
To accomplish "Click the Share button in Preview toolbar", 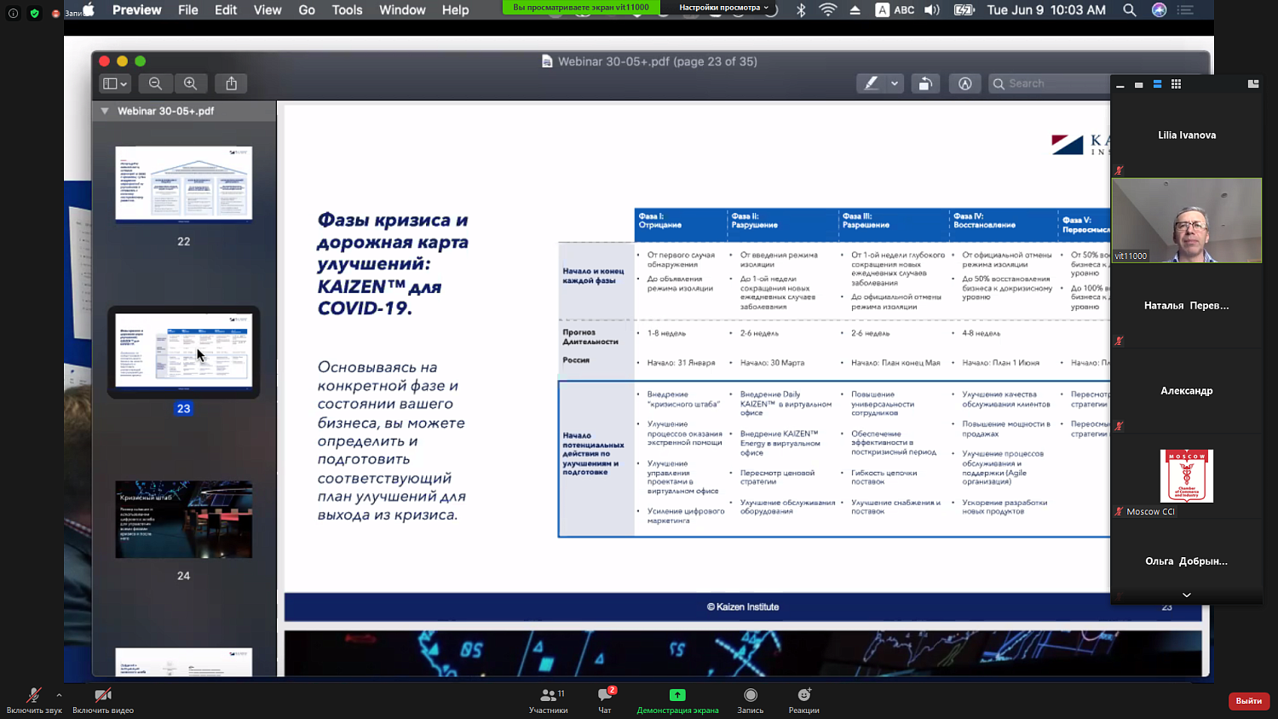I will [x=231, y=83].
